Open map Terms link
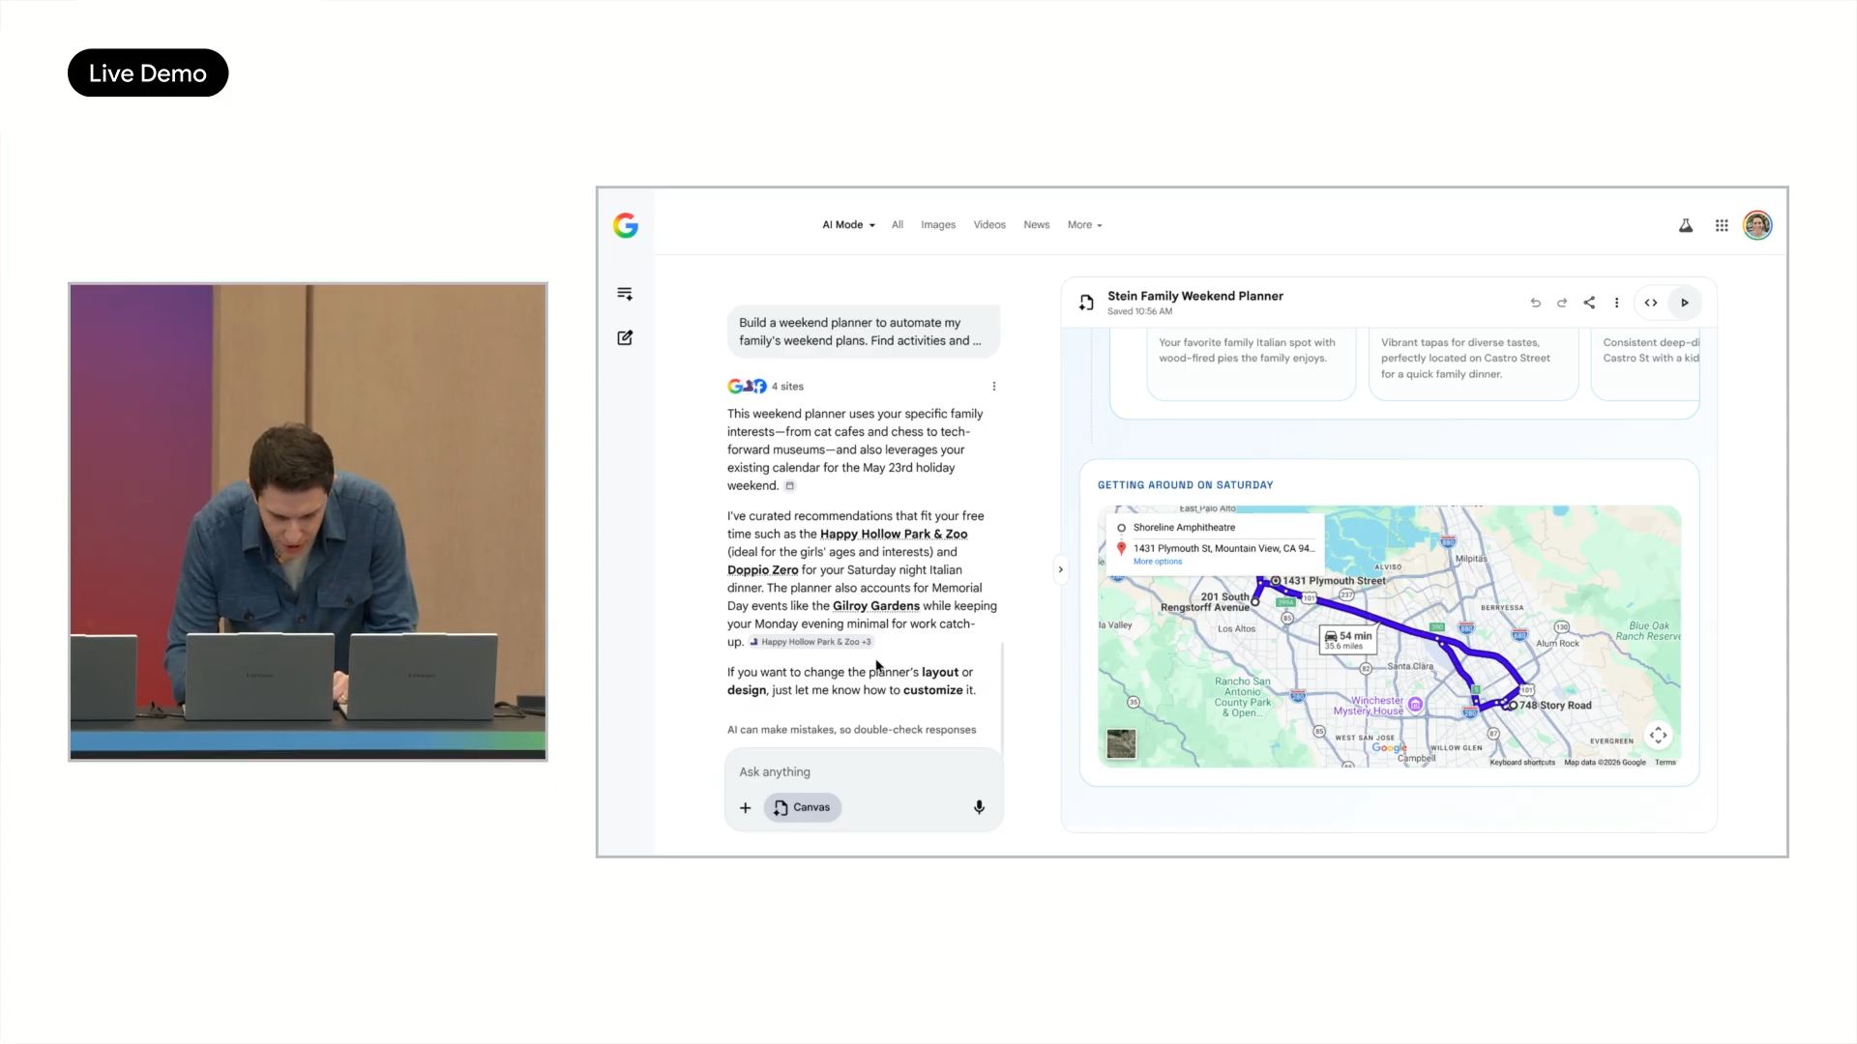This screenshot has height=1044, width=1857. click(x=1665, y=763)
